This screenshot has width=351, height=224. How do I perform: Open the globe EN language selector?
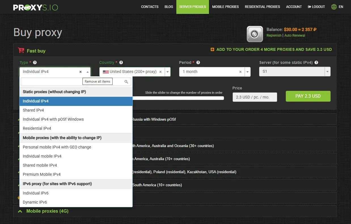tap(333, 7)
